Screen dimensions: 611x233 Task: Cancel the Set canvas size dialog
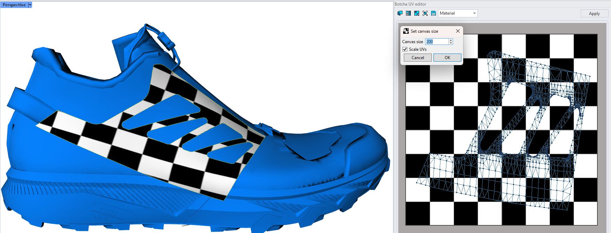pos(417,58)
